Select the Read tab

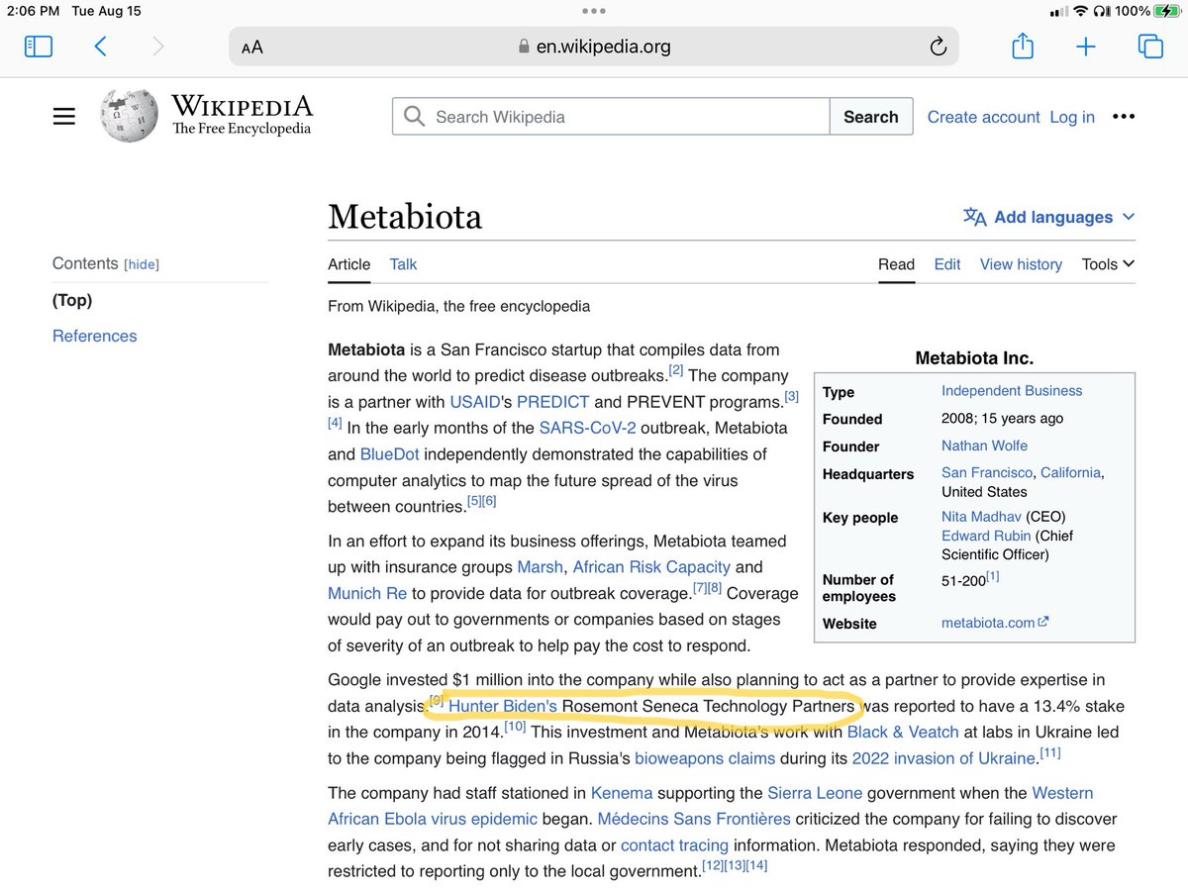coord(896,264)
